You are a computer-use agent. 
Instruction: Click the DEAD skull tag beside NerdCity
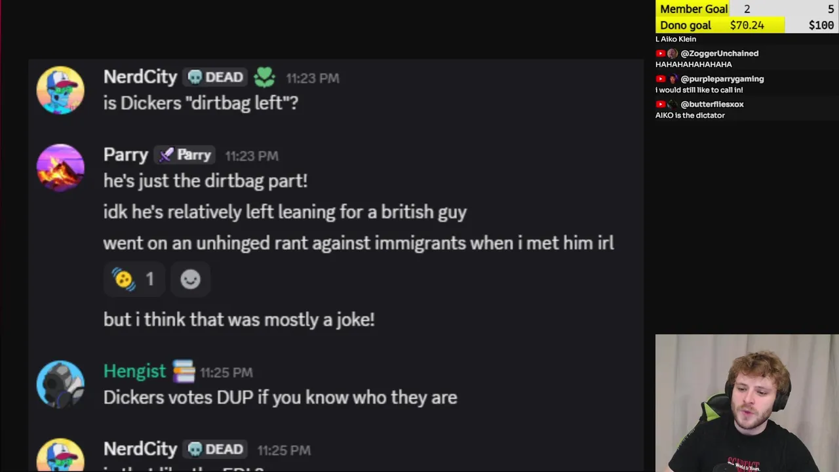(x=216, y=77)
